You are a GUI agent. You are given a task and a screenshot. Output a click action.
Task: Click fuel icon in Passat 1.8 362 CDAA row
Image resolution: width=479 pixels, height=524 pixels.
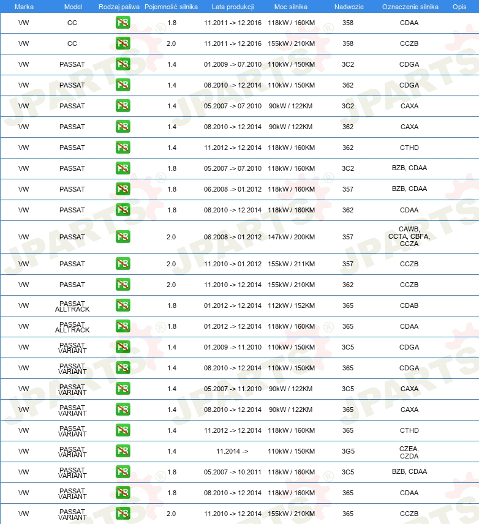pyautogui.click(x=123, y=210)
